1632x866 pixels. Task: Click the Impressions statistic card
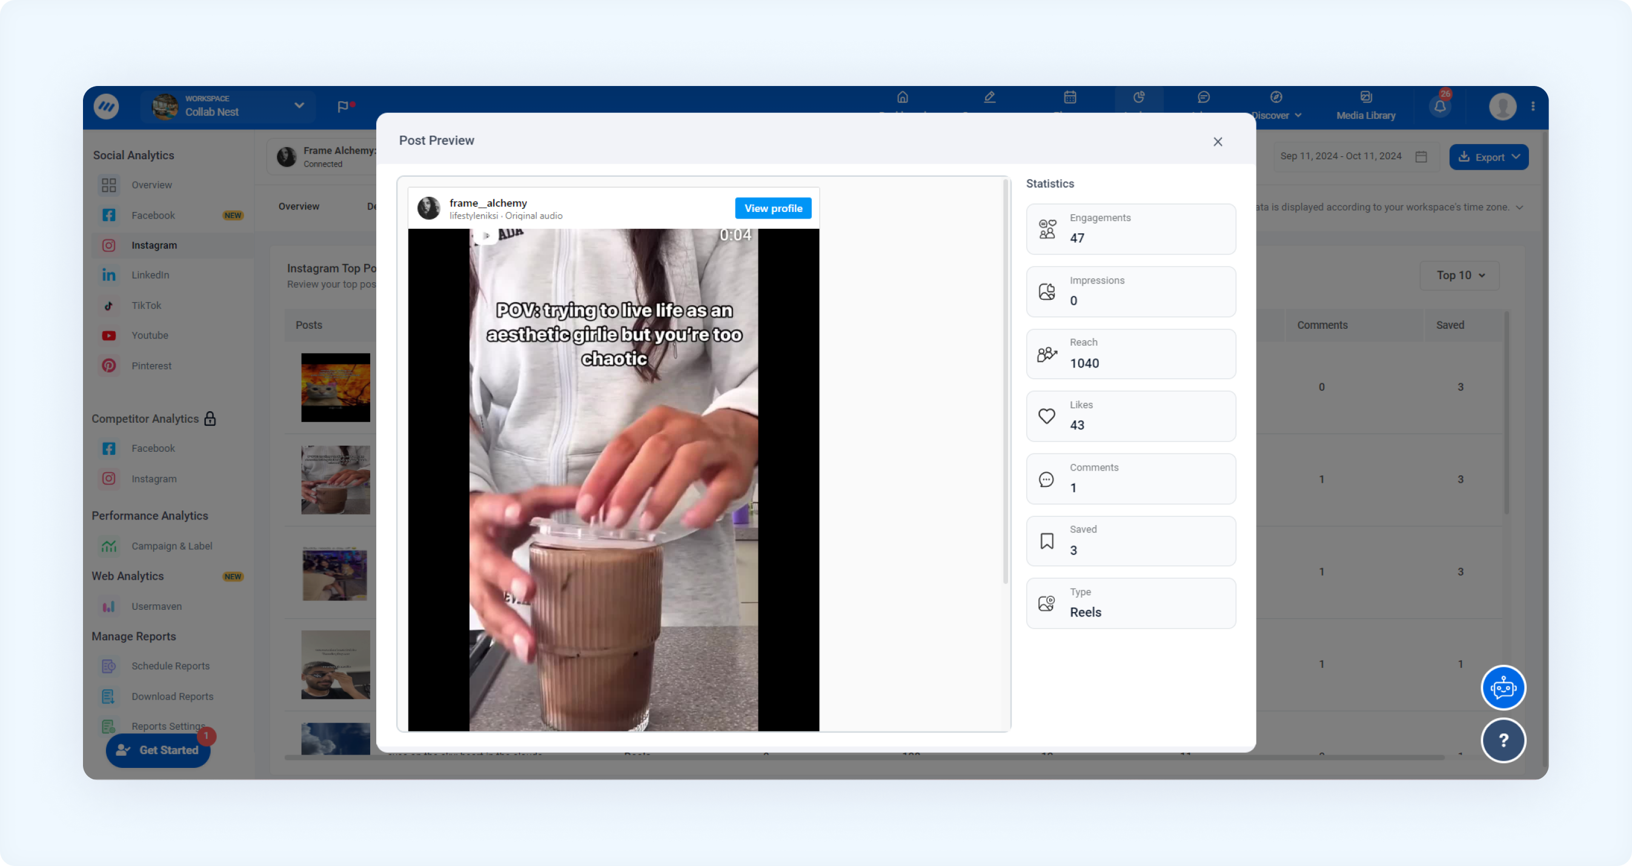[x=1131, y=291]
